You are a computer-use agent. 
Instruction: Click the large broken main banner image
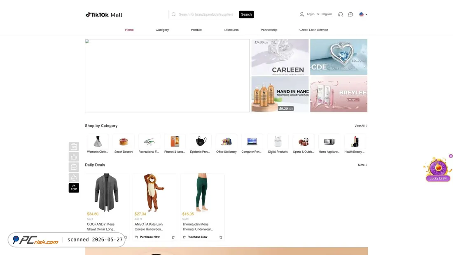[x=167, y=75]
